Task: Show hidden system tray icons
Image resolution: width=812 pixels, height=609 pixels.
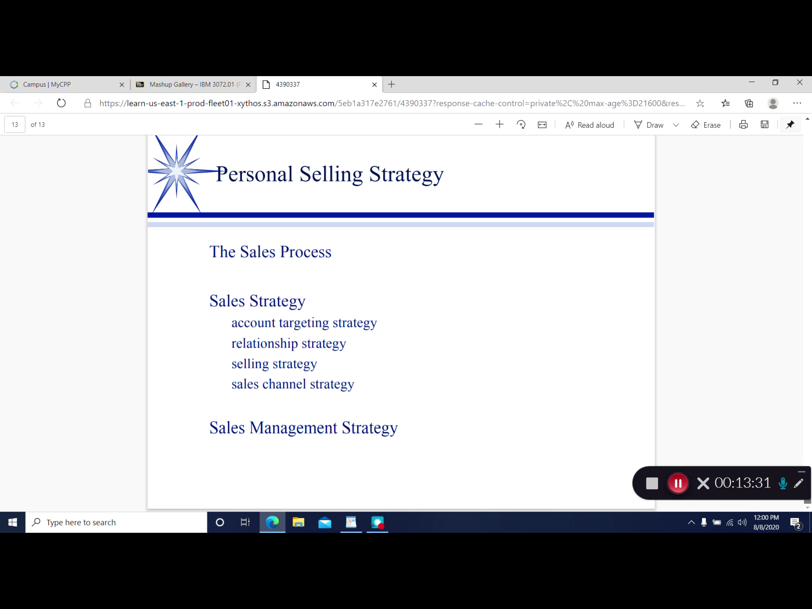Action: pyautogui.click(x=691, y=523)
